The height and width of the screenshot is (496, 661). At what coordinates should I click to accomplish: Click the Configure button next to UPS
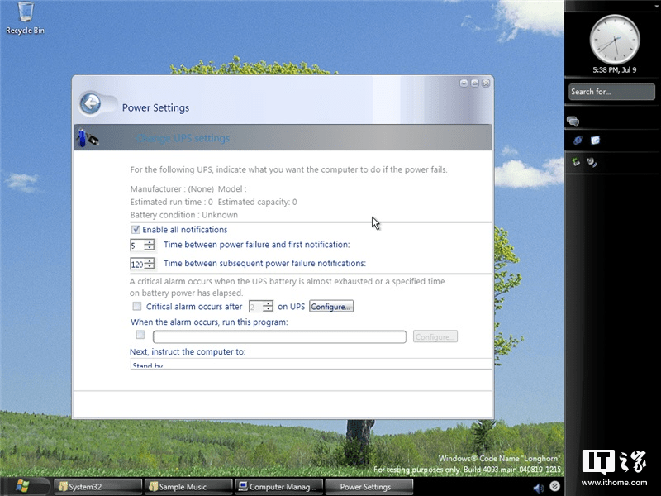(330, 306)
